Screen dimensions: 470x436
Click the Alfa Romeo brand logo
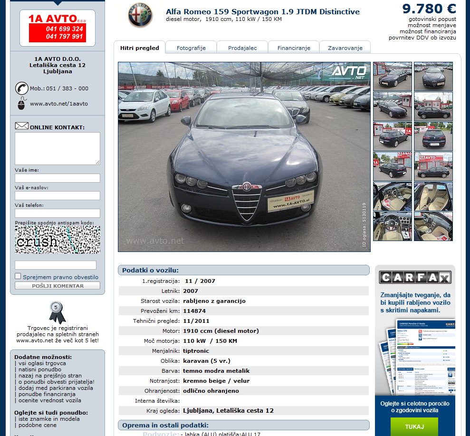pos(140,15)
